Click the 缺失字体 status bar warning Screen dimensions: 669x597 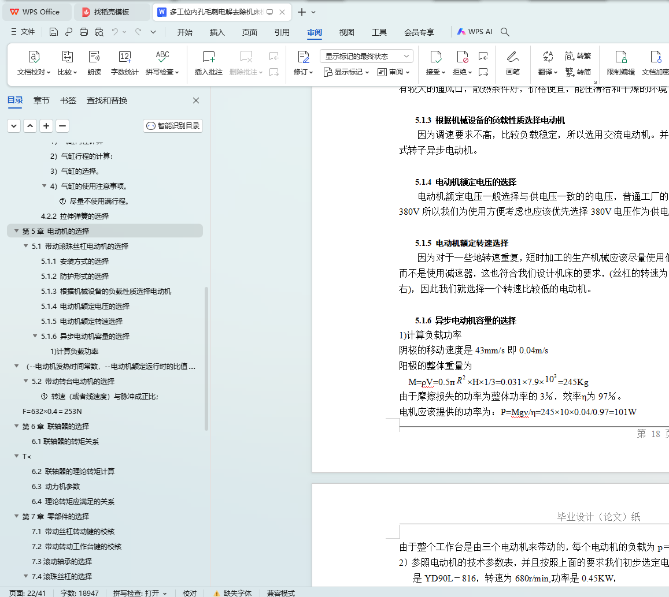pos(233,593)
